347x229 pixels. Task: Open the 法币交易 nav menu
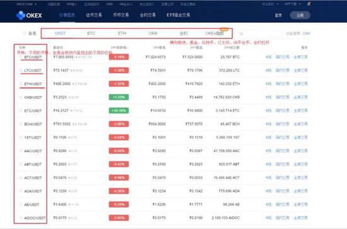tap(94, 15)
